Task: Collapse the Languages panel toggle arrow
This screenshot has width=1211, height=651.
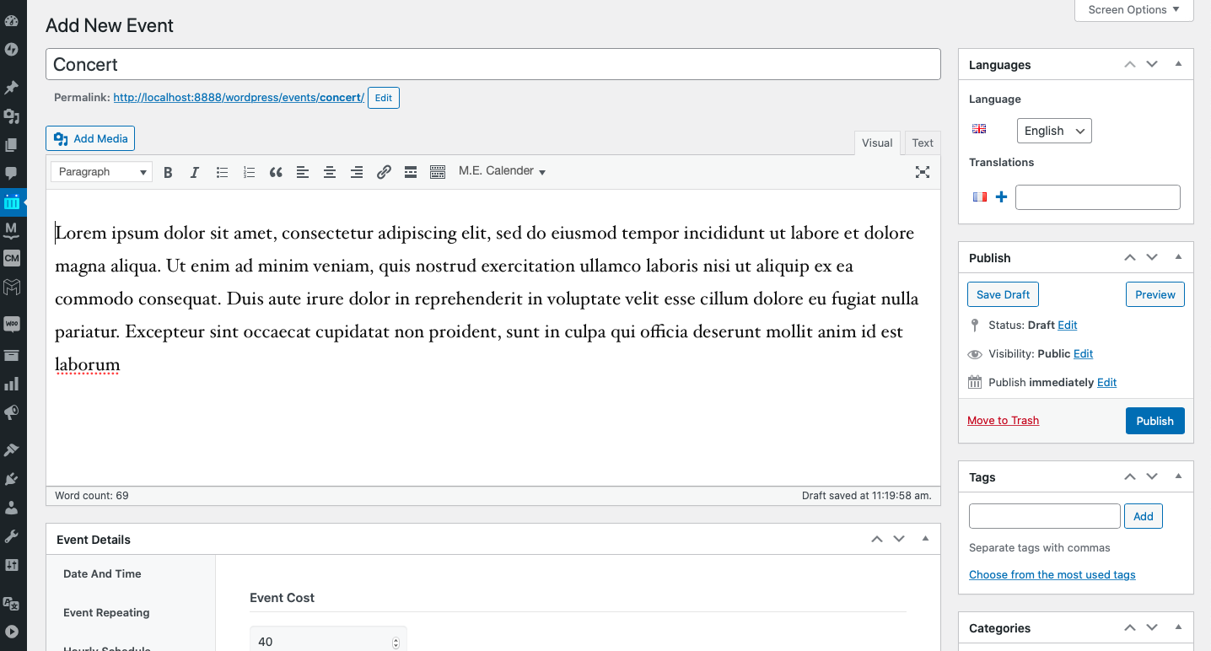Action: [1178, 65]
